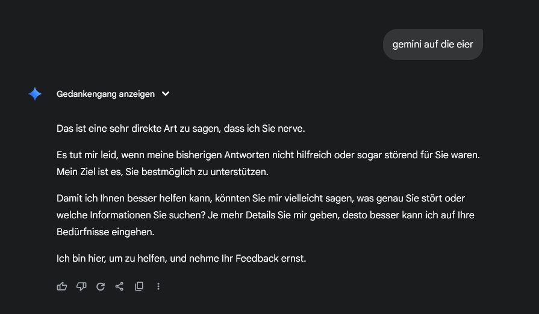Viewport: 539px width, 314px height.
Task: Click the line starting "Ich bin hier, um"
Action: [x=181, y=259]
